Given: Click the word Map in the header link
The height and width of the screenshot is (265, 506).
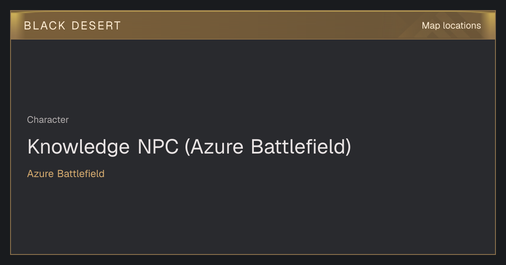Looking at the screenshot, I should point(431,26).
